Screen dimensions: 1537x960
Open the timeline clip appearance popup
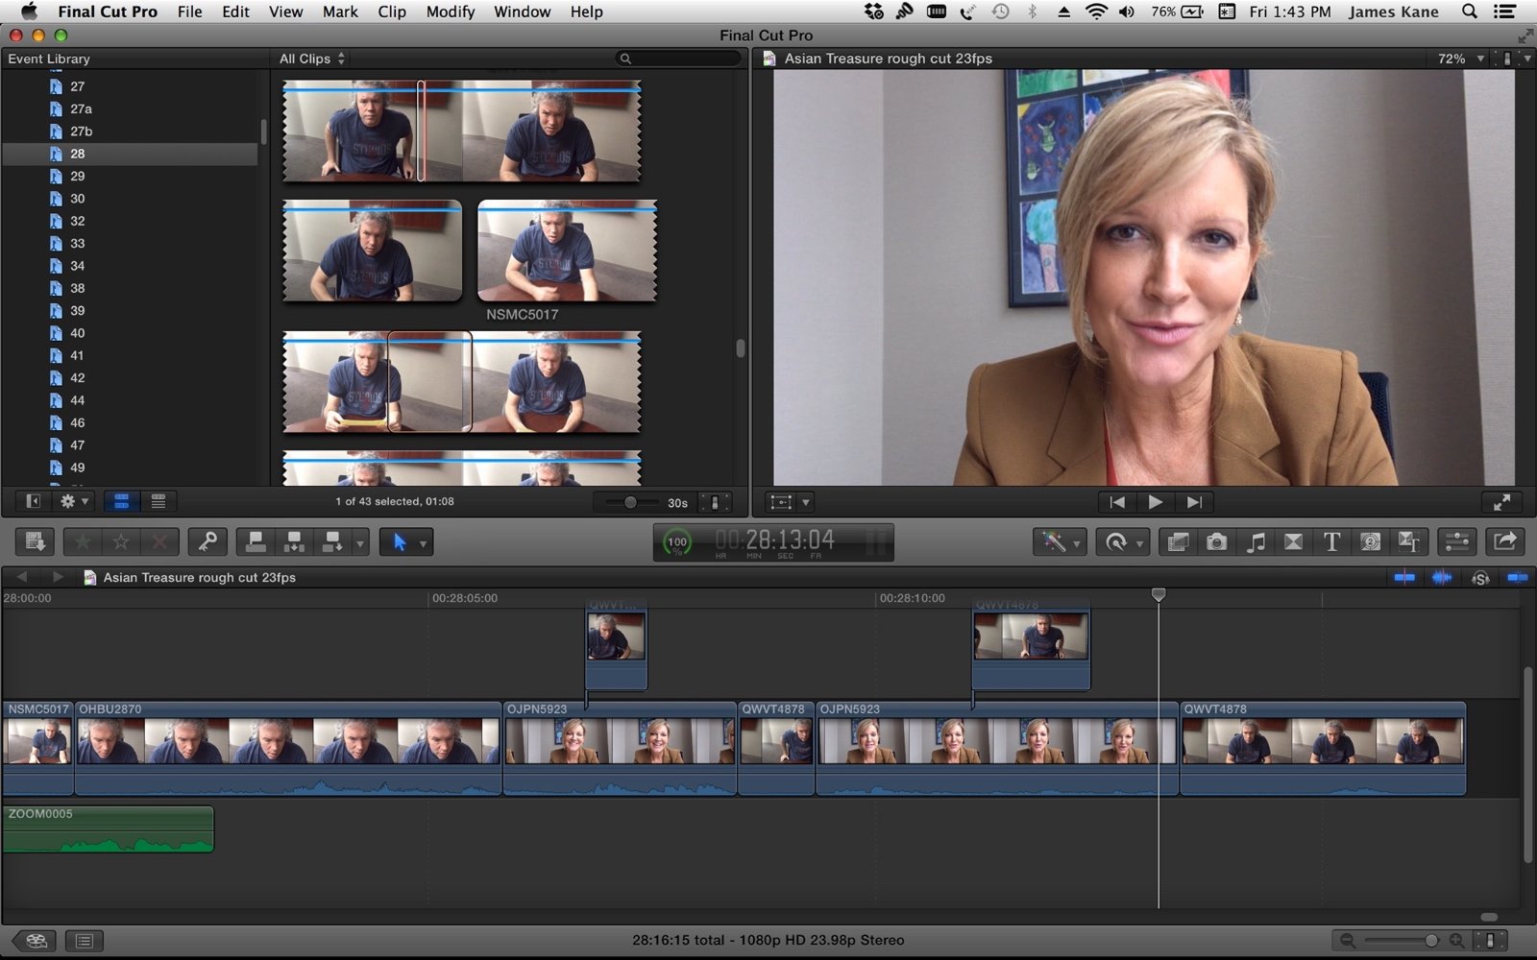1490,941
